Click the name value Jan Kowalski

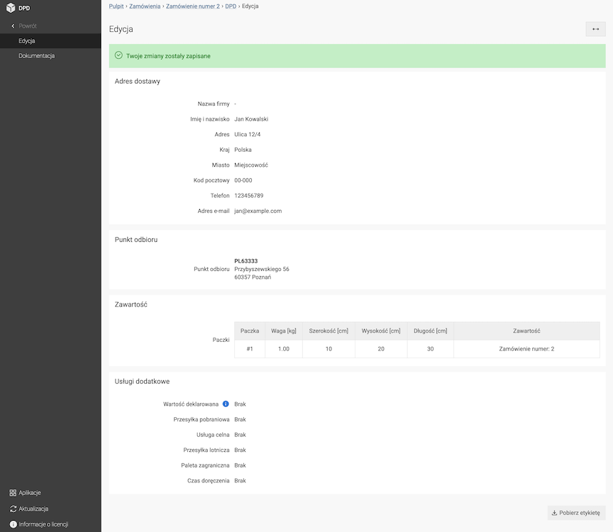point(251,119)
